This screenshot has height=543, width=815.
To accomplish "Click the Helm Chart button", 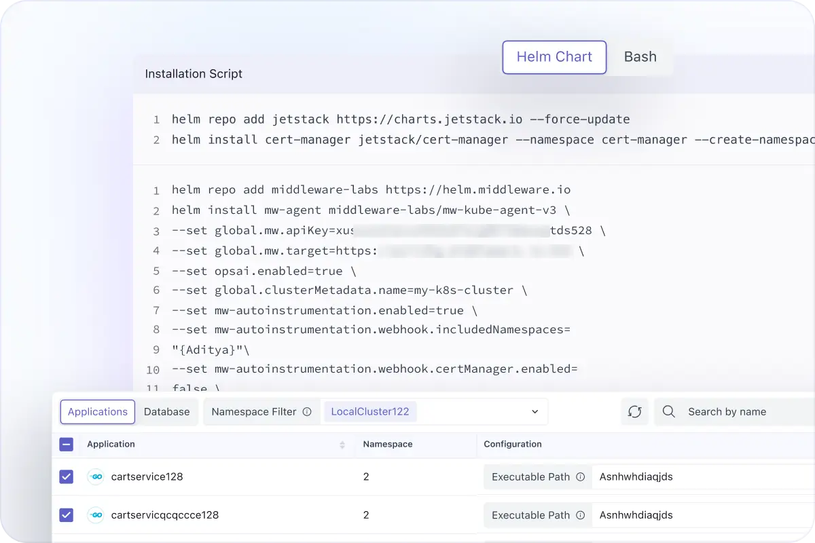I will 554,57.
